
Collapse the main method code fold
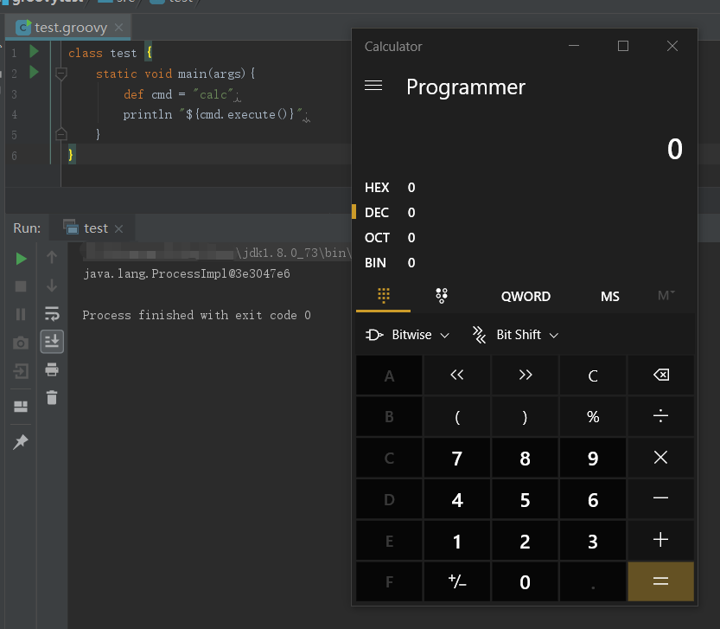click(61, 74)
